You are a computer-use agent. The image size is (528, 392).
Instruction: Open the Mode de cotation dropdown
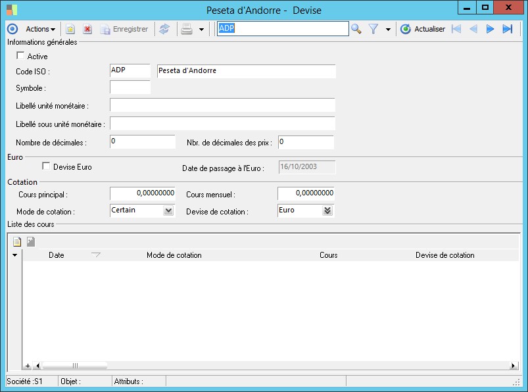168,210
